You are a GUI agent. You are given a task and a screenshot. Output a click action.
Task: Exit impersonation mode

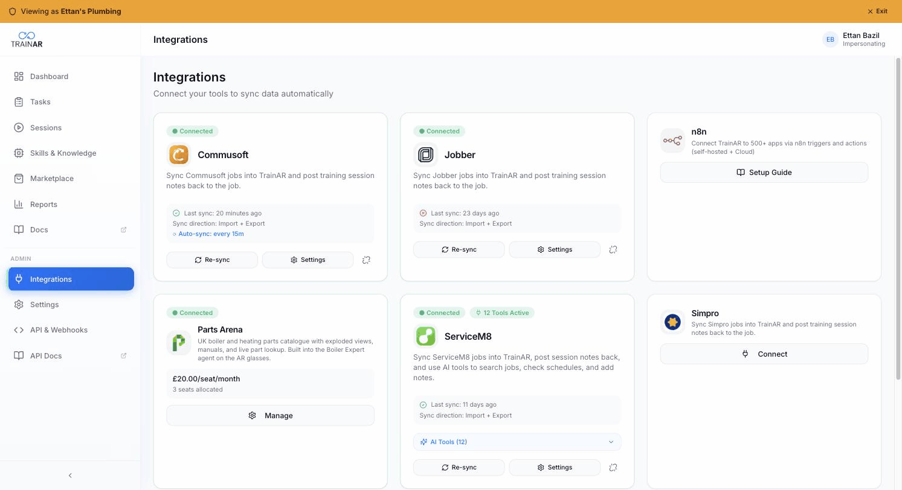[x=877, y=11]
